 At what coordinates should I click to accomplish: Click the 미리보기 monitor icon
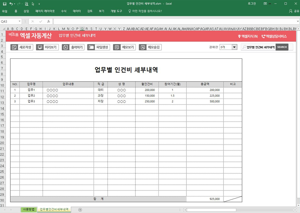tap(40, 47)
